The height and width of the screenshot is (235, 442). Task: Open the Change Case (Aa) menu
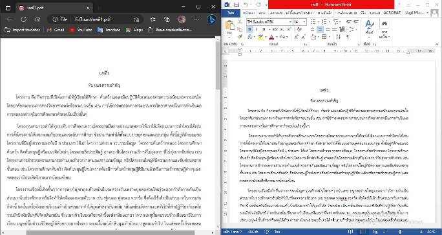point(283,37)
